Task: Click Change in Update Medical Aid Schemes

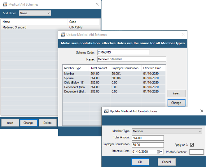Action: point(176,103)
